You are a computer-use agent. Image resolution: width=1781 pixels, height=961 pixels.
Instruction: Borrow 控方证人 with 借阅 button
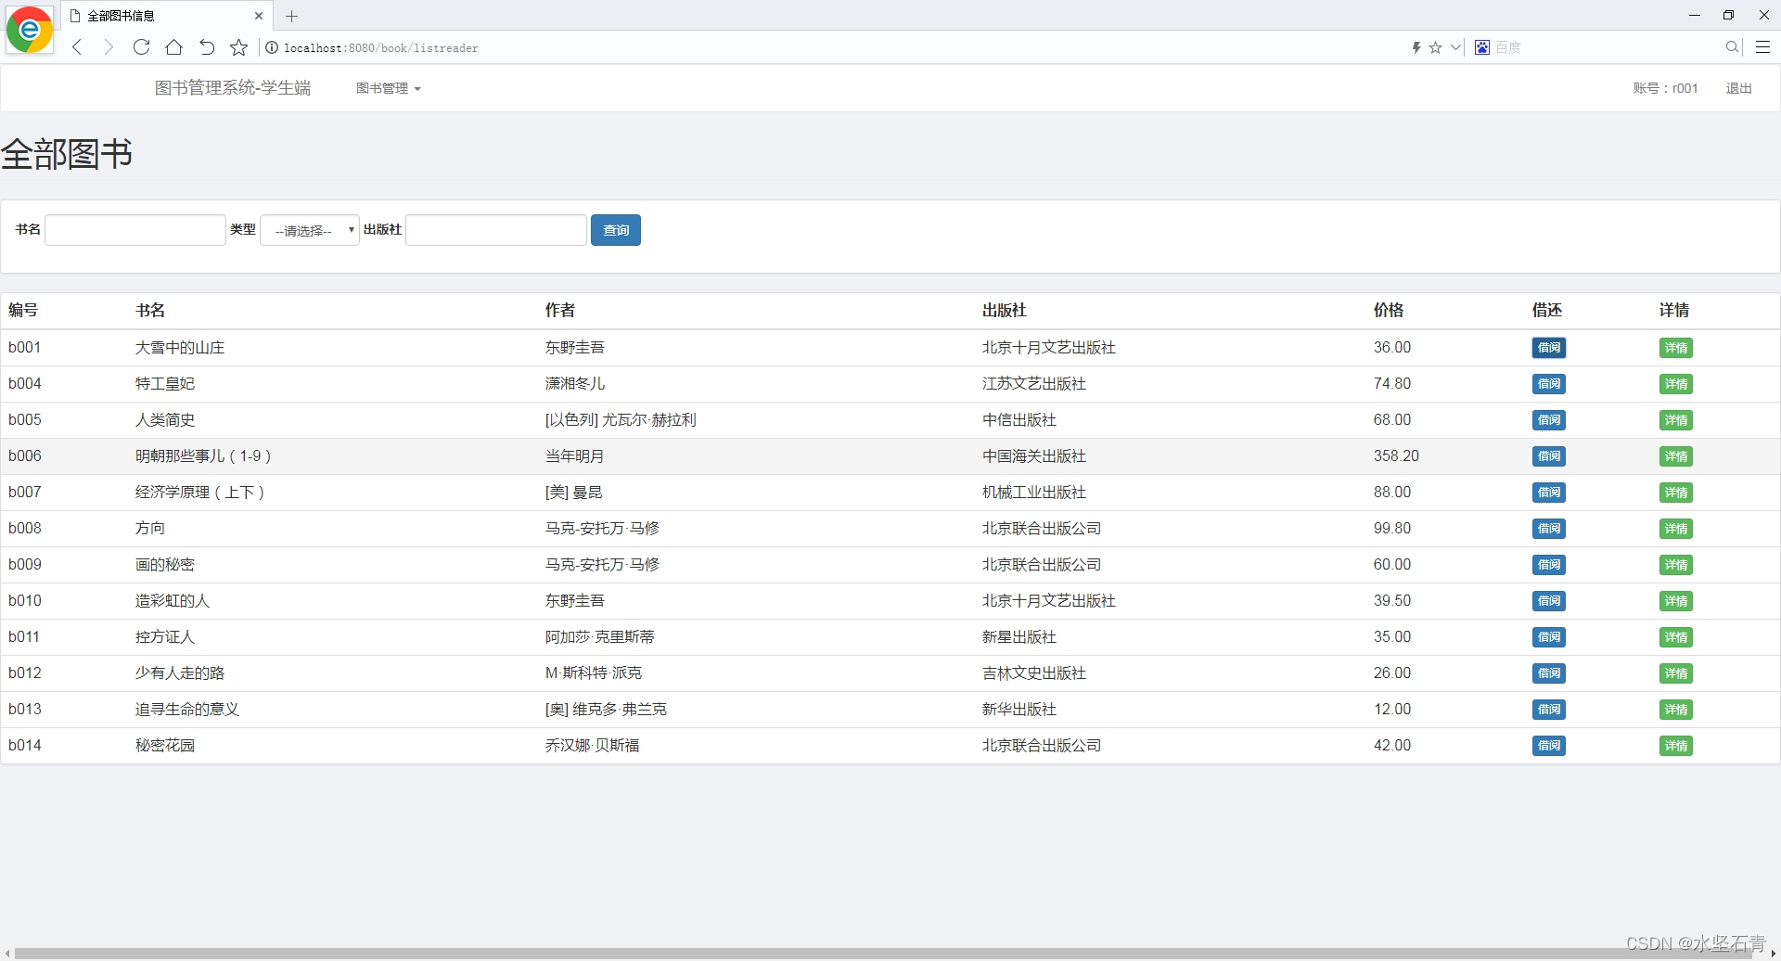(1548, 637)
